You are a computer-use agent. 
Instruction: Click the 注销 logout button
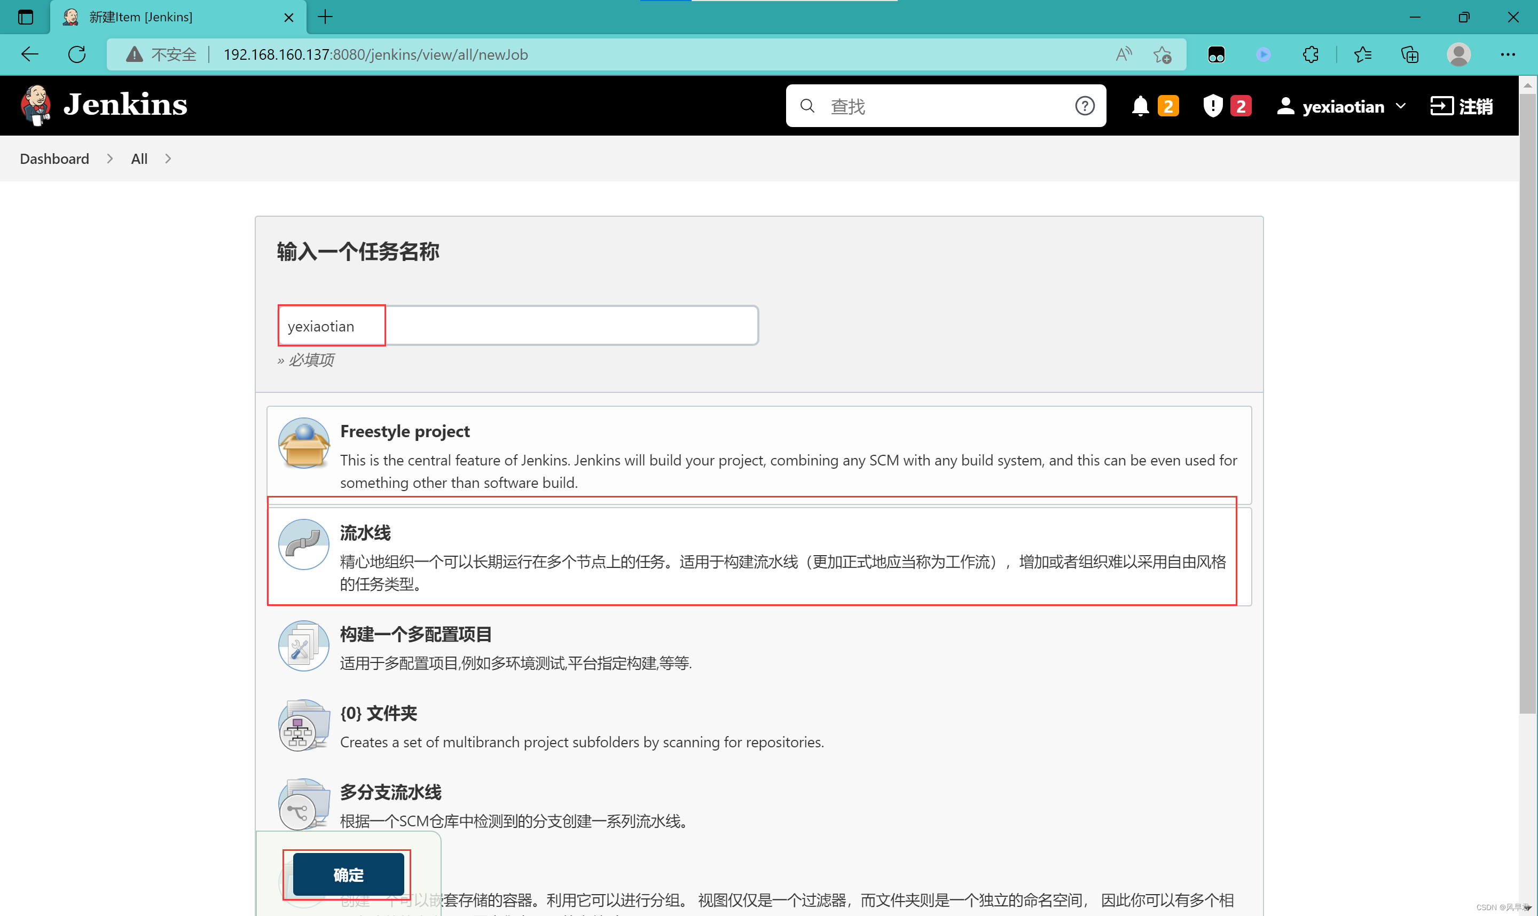1462,106
